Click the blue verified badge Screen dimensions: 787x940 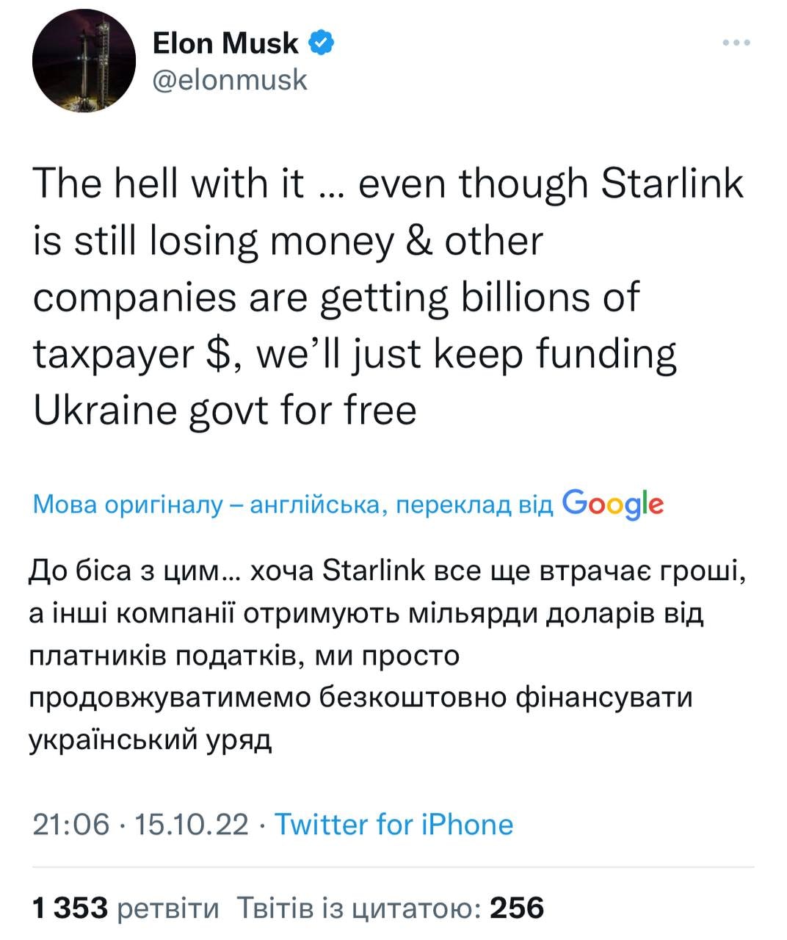321,43
